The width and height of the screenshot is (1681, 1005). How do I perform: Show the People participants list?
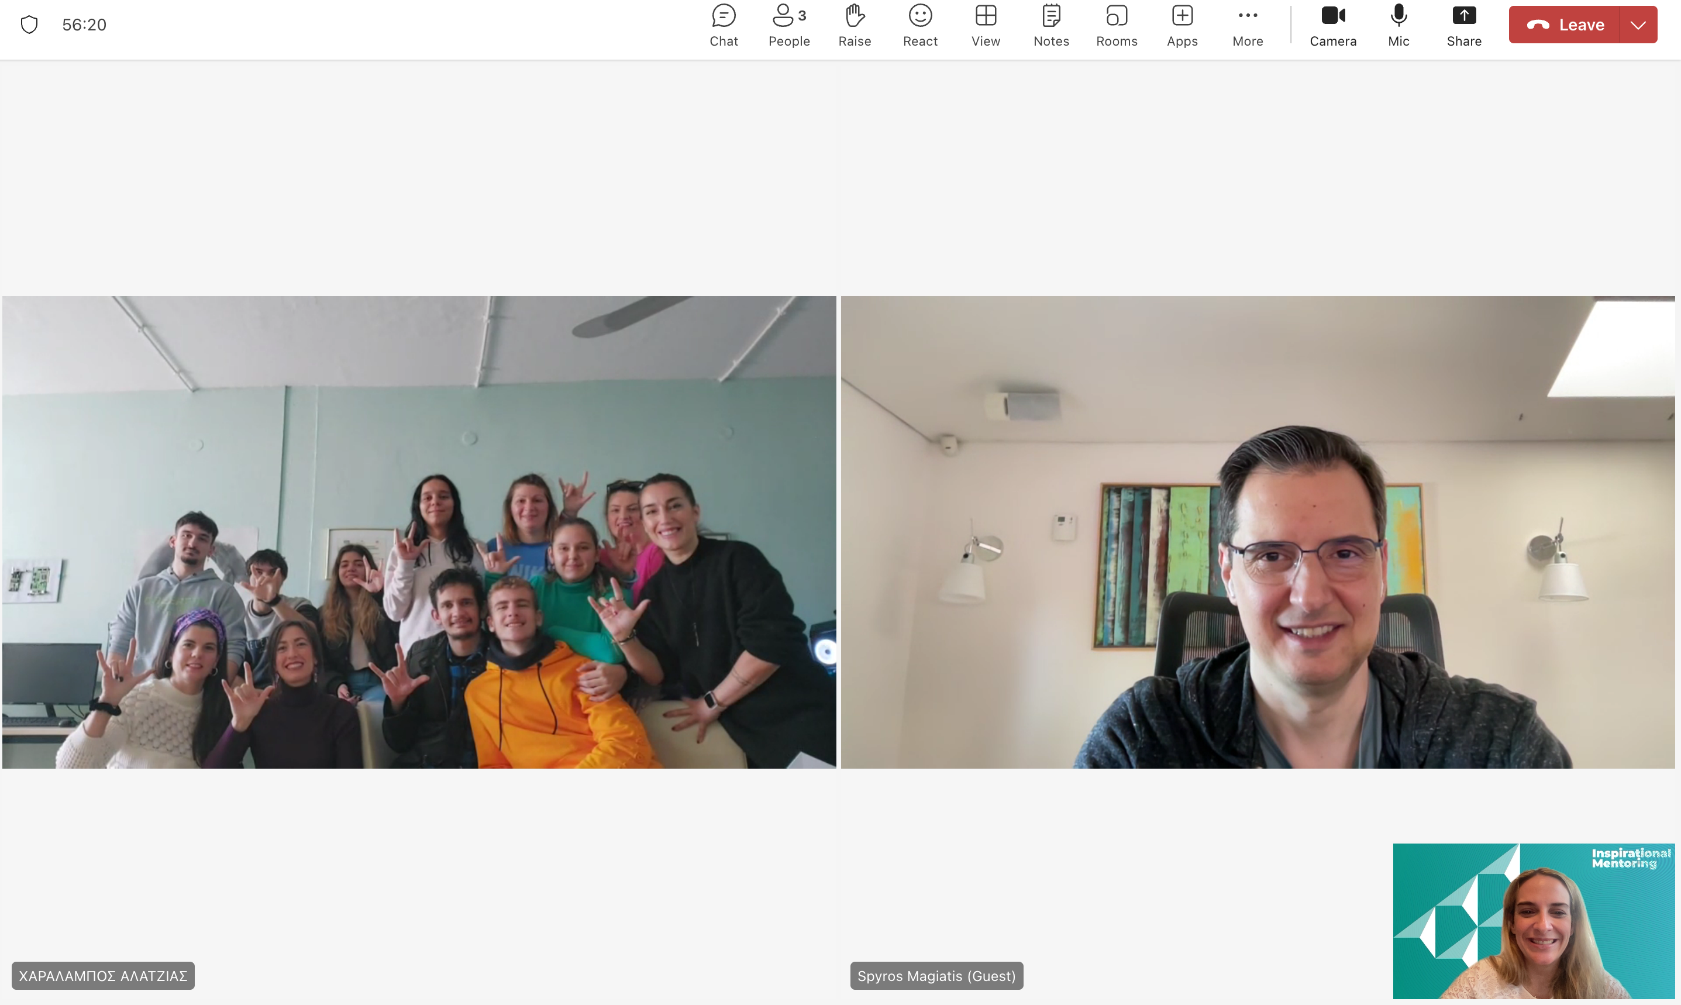[788, 25]
